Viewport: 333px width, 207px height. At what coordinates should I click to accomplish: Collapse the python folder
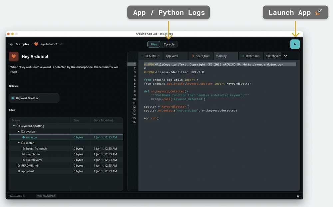(19, 132)
